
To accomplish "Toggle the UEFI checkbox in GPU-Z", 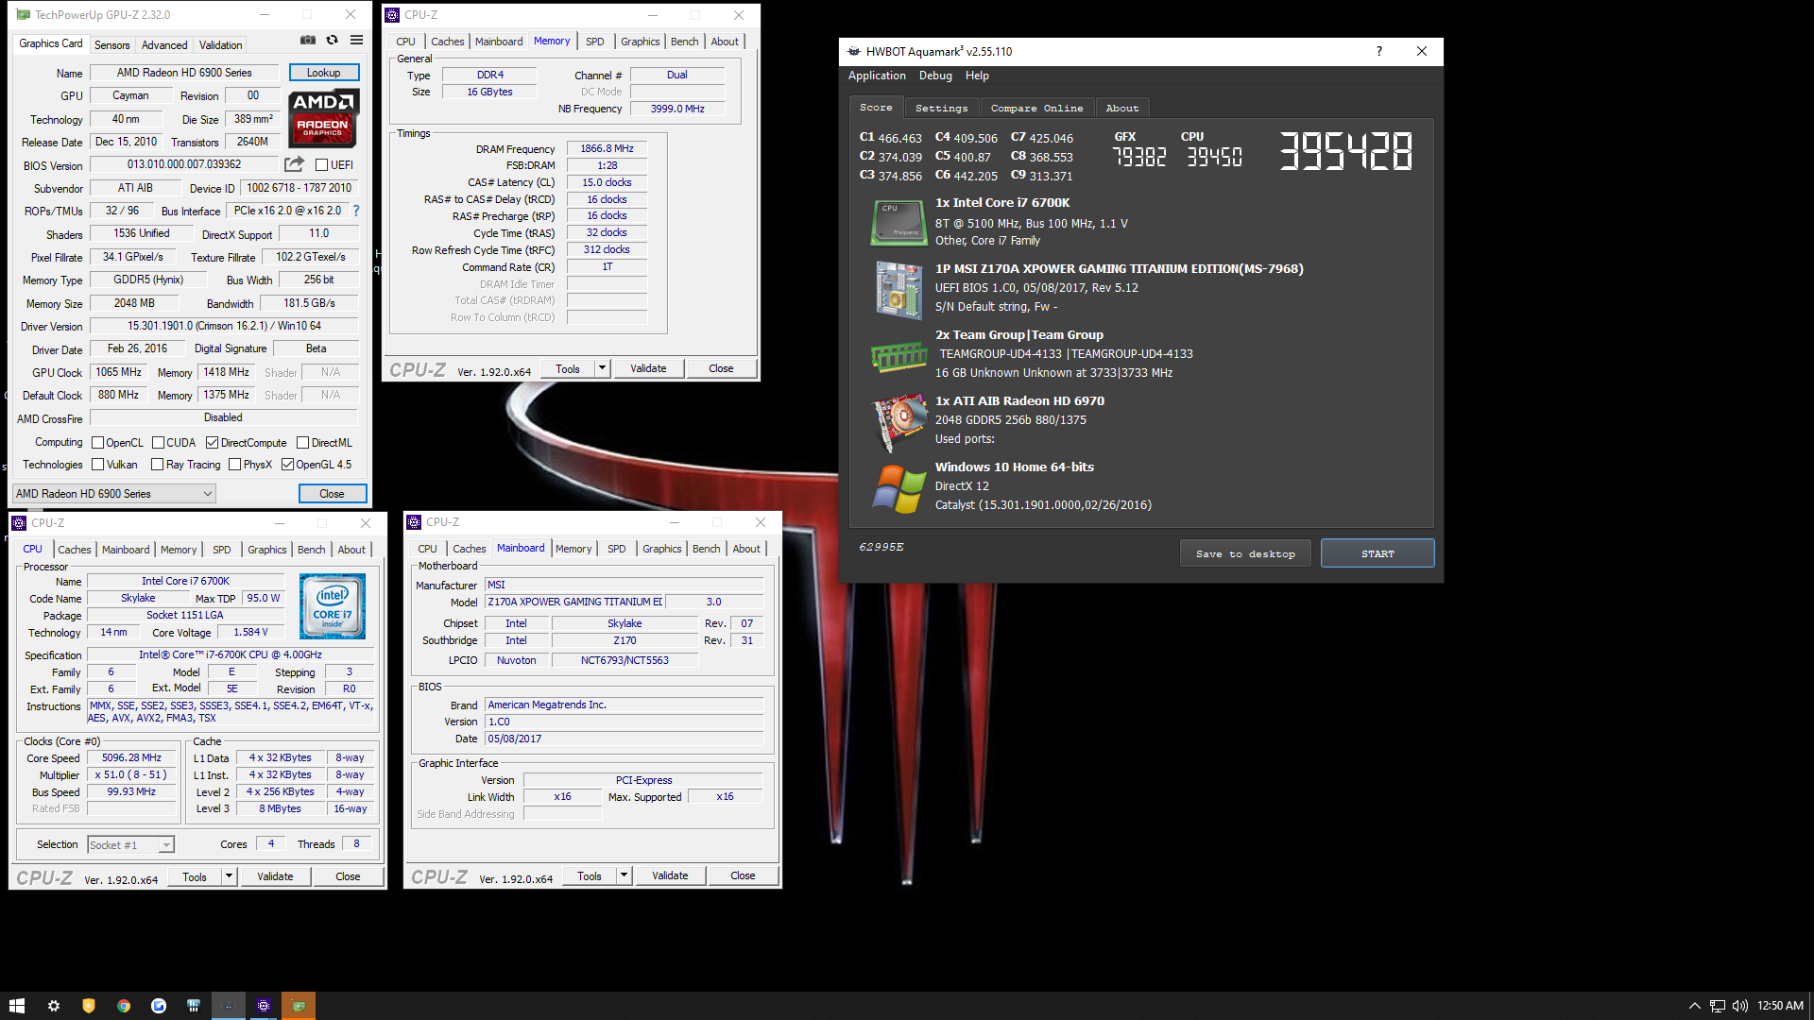I will tap(321, 165).
